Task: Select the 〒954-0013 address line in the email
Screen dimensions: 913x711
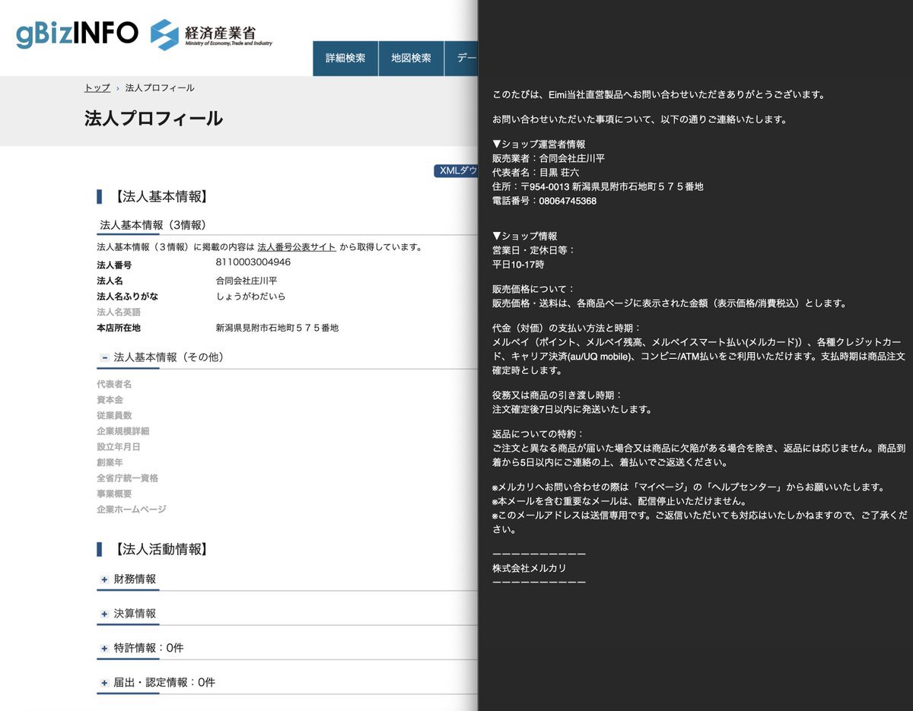Action: coord(598,187)
